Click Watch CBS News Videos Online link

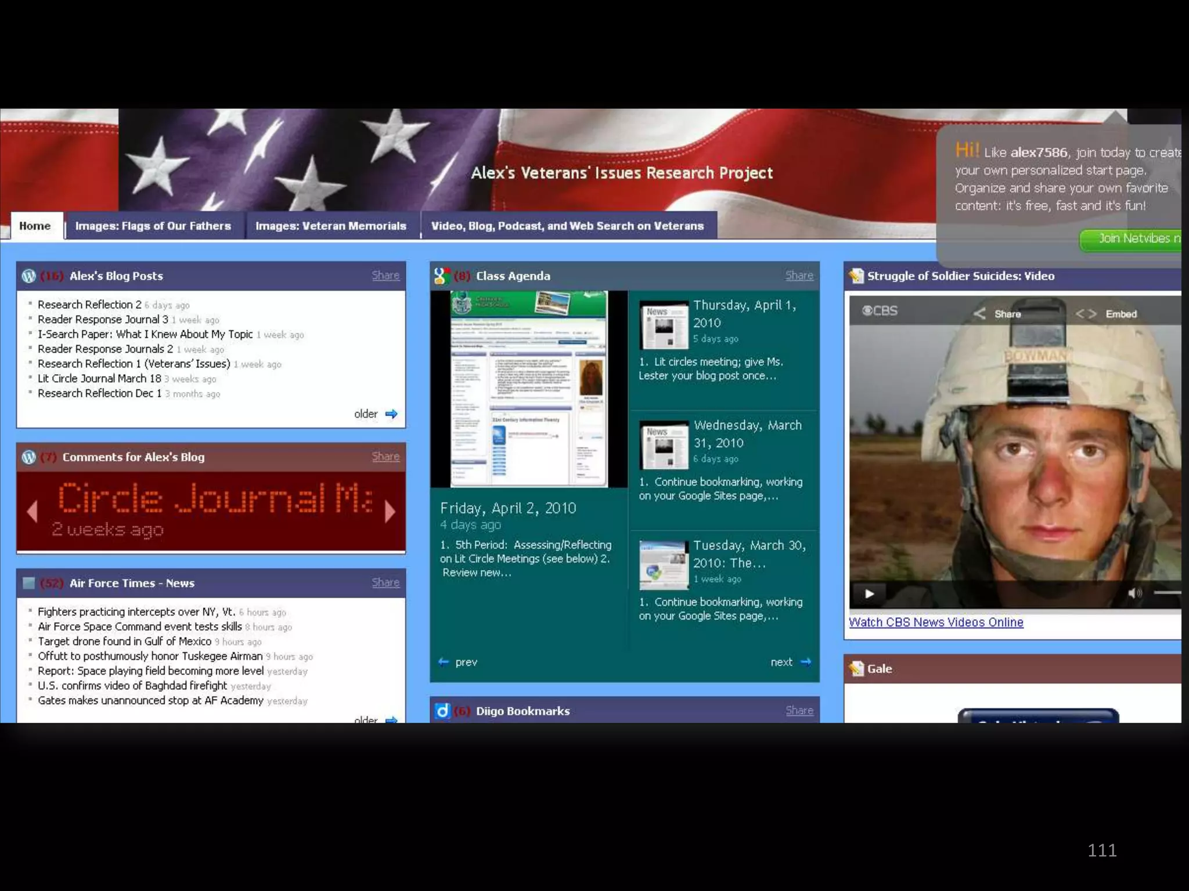click(x=936, y=622)
